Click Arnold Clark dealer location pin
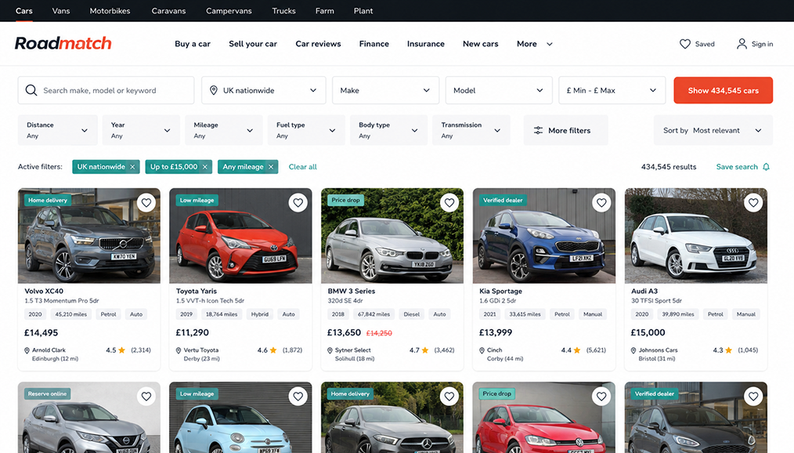Image resolution: width=794 pixels, height=453 pixels. [x=27, y=350]
